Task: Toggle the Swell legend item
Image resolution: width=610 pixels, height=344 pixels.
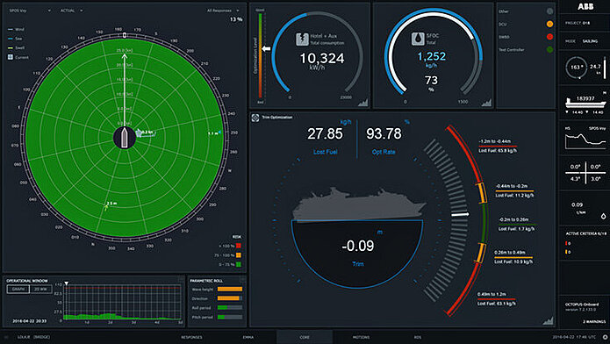Action: tap(16, 48)
